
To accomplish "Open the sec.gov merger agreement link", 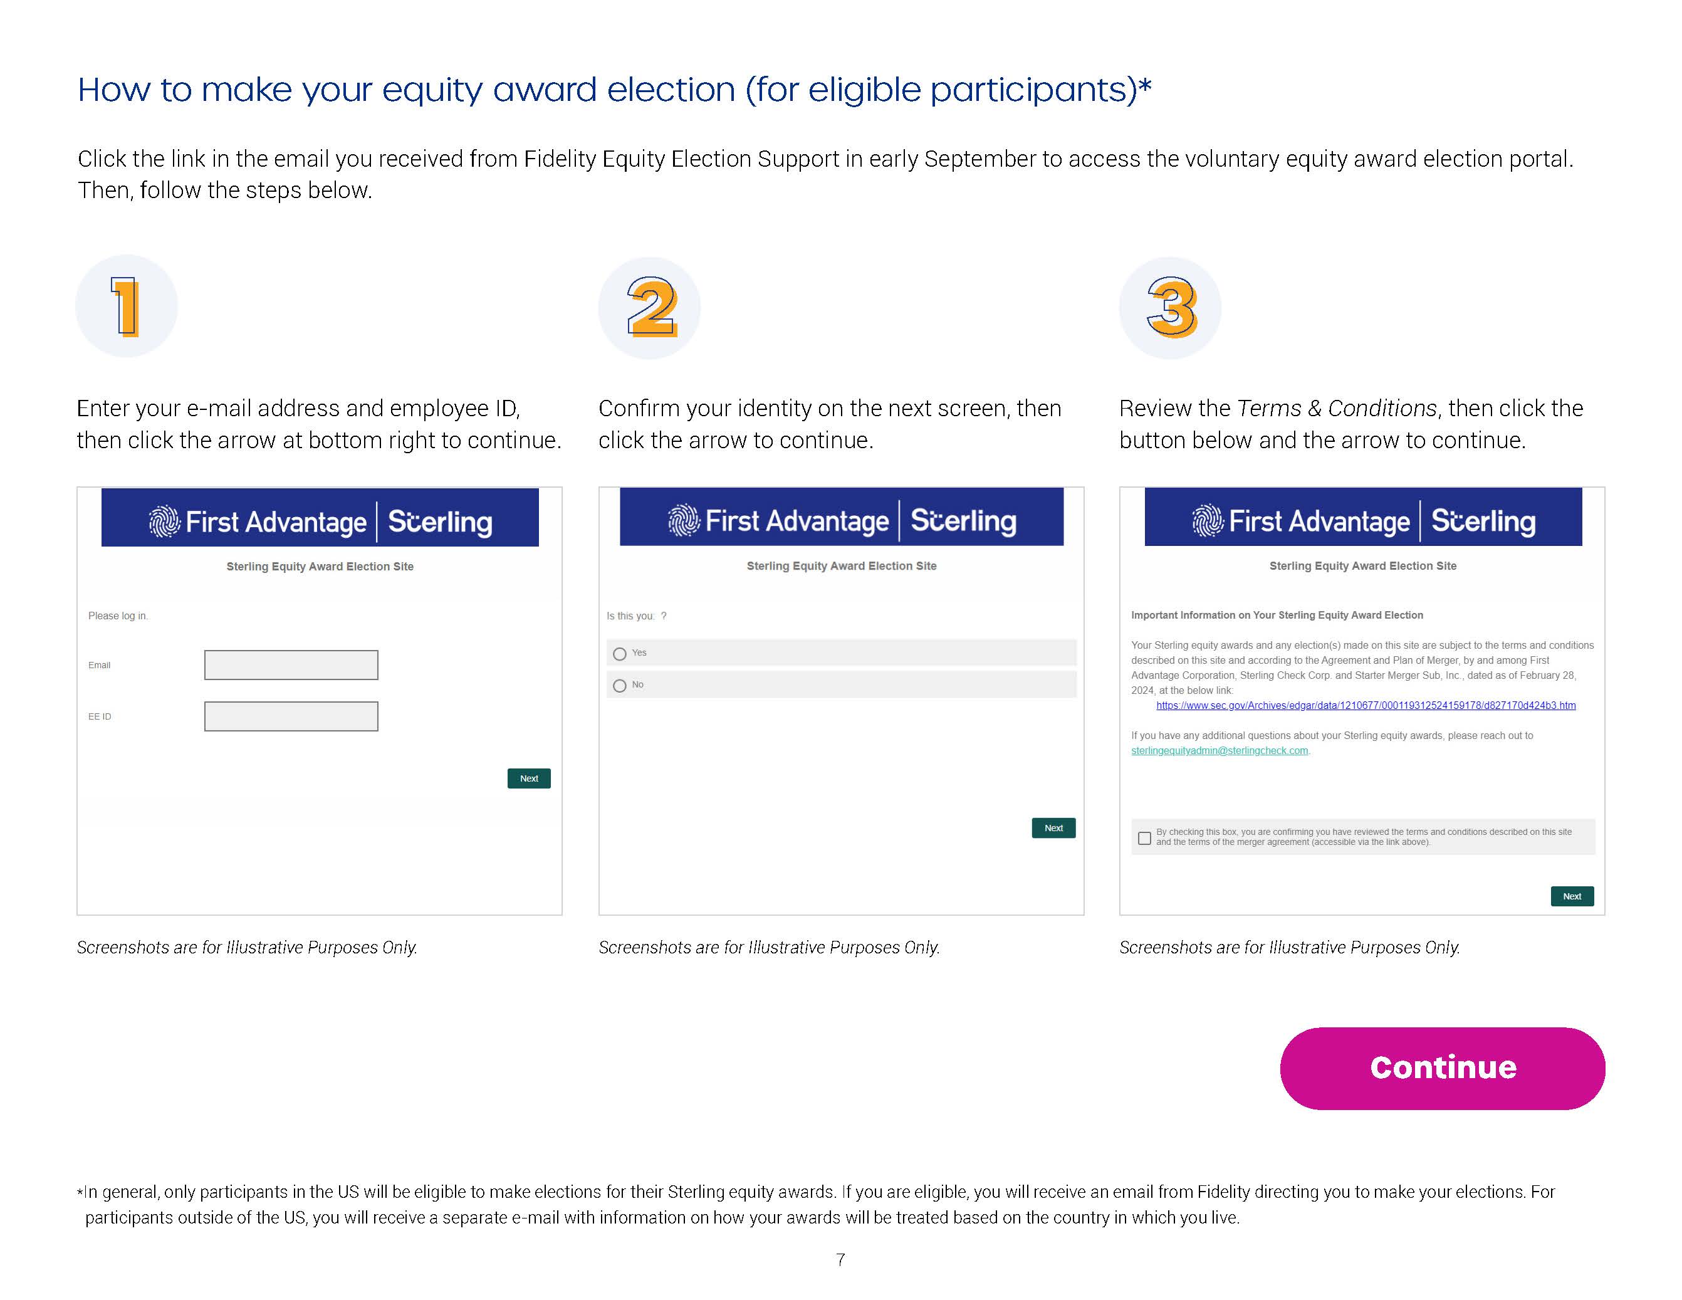I will [1365, 705].
